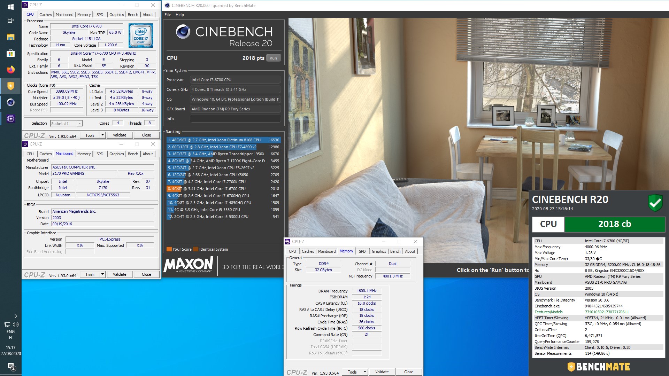
Task: Expand Tools dropdown arrow in Mainboard window
Action: point(102,274)
